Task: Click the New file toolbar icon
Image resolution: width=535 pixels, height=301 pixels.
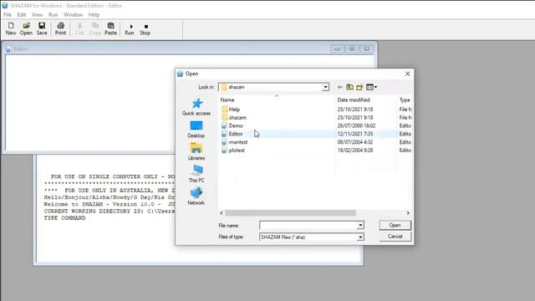Action: click(11, 28)
